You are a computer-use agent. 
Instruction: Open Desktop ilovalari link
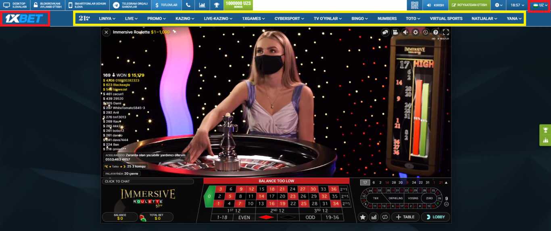point(15,5)
